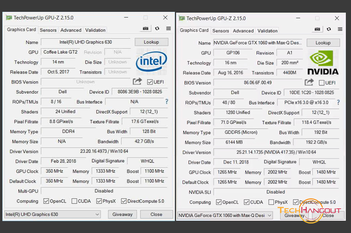Viewport: 351px width, 233px height.
Task: Click the "23.20.16.4973 / Win10 64" driver version
Action: click(104, 151)
